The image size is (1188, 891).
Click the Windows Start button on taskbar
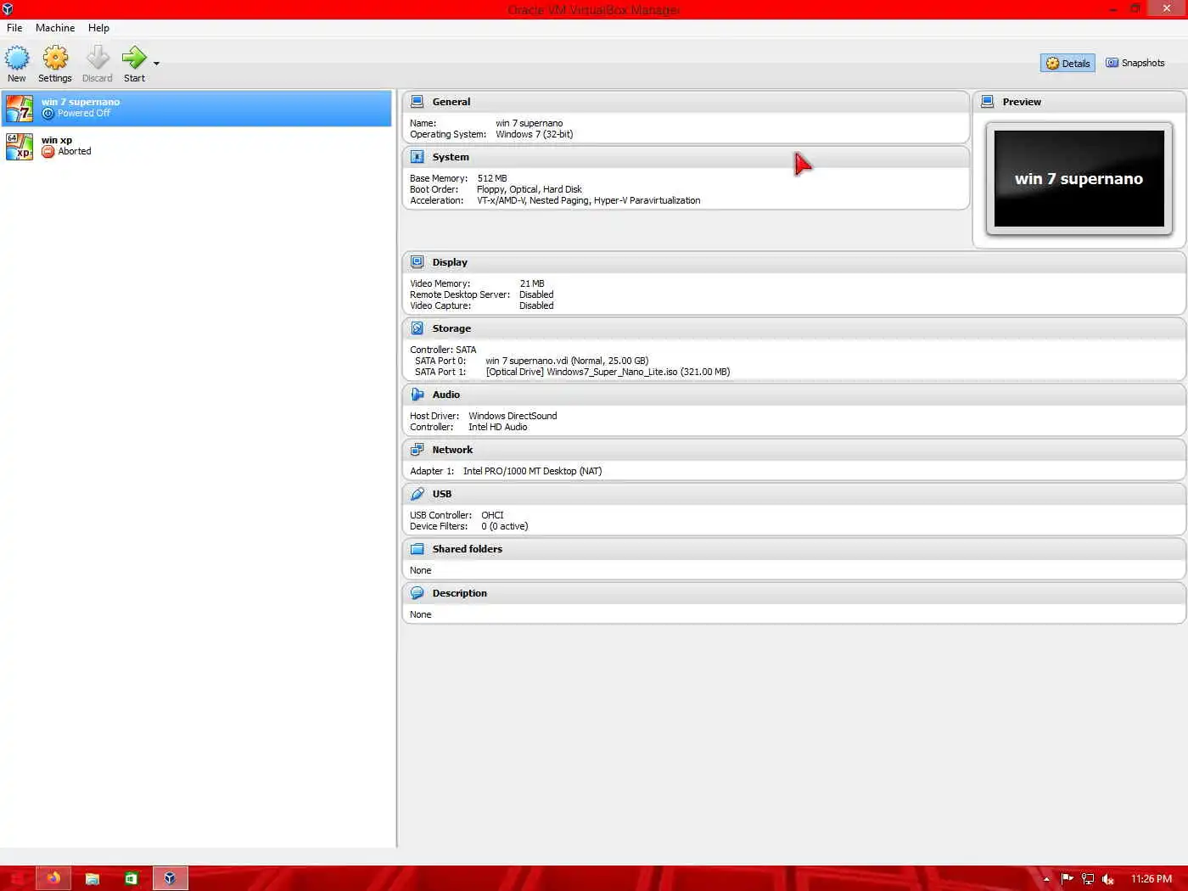tap(17, 878)
